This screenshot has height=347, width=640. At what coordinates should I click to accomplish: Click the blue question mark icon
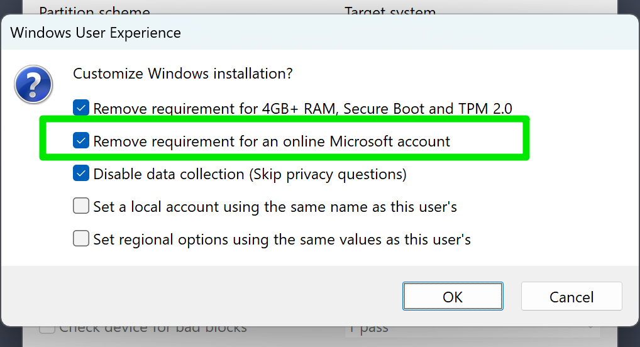click(x=33, y=84)
